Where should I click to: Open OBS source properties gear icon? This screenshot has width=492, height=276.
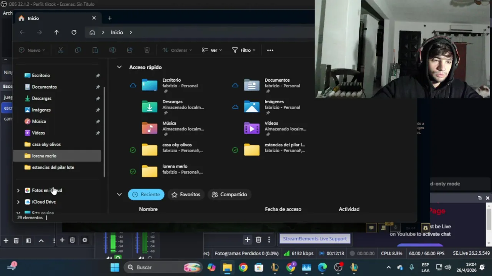click(85, 240)
